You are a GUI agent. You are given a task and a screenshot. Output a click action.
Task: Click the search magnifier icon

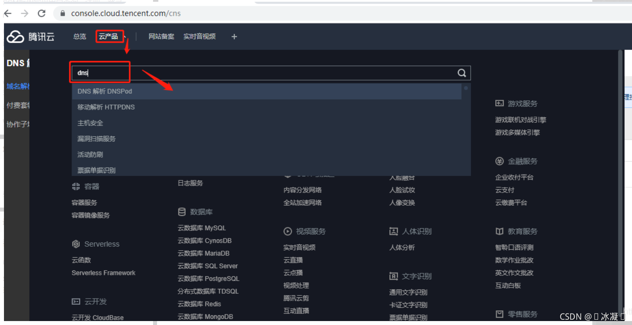(462, 73)
